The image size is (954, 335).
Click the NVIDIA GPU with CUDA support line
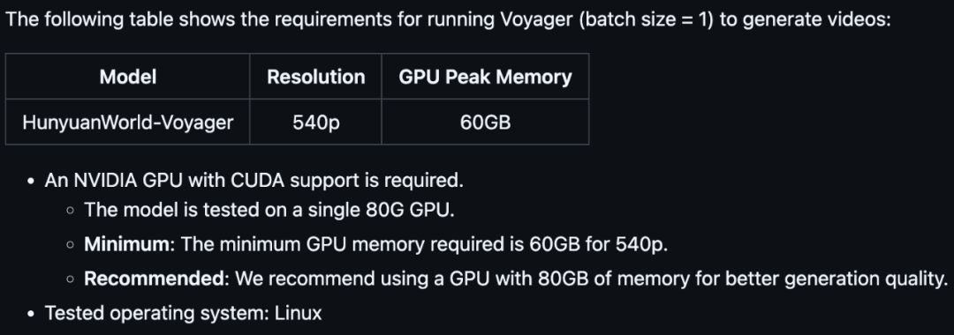pos(254,180)
